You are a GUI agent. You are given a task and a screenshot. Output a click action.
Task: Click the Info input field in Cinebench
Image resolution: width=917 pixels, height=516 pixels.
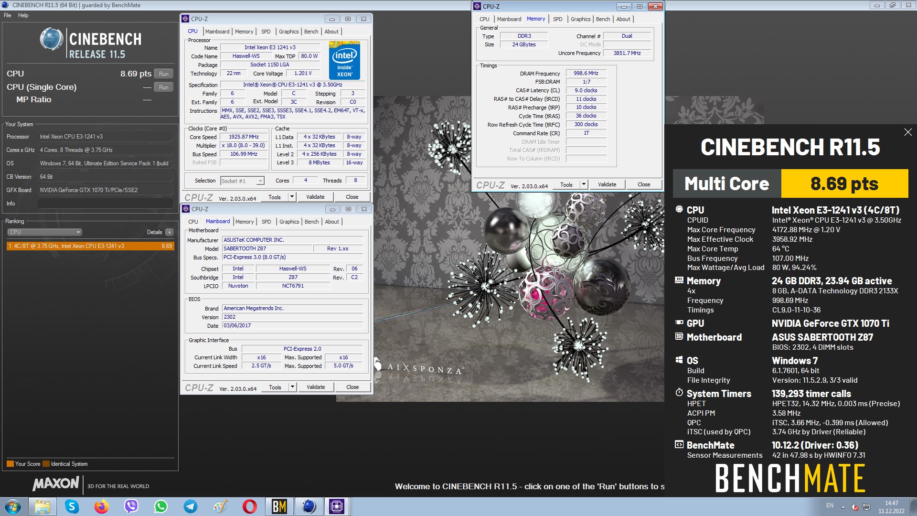point(105,204)
